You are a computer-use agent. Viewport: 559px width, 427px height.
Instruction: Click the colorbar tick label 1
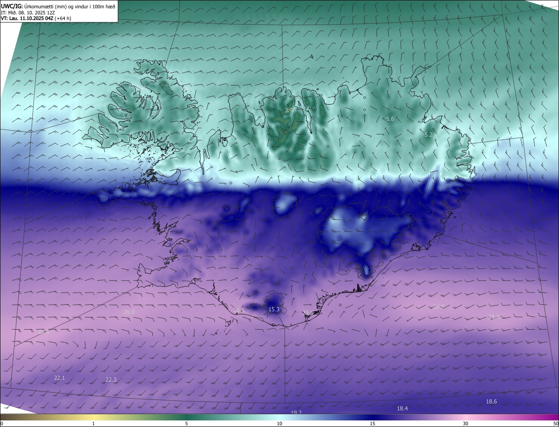click(93, 424)
